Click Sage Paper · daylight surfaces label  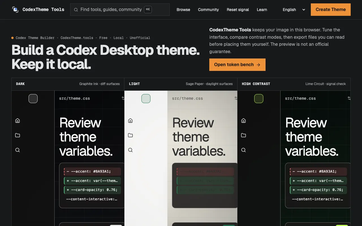pyautogui.click(x=209, y=84)
